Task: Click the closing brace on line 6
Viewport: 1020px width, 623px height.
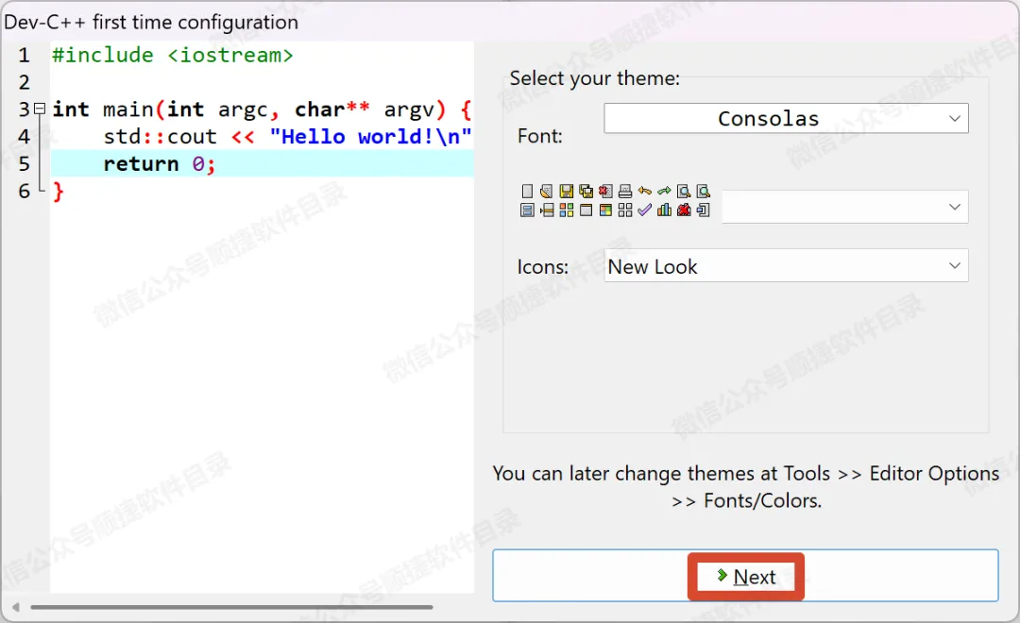Action: pyautogui.click(x=58, y=192)
